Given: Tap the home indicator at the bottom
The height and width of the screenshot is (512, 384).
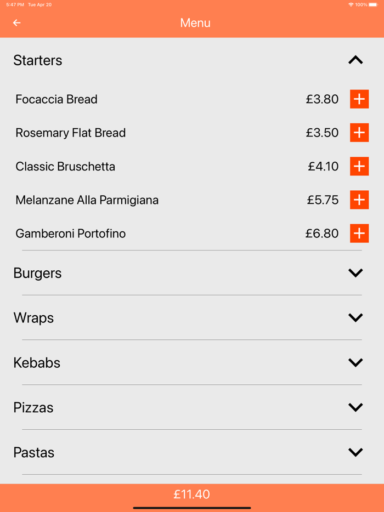Looking at the screenshot, I should point(191,507).
